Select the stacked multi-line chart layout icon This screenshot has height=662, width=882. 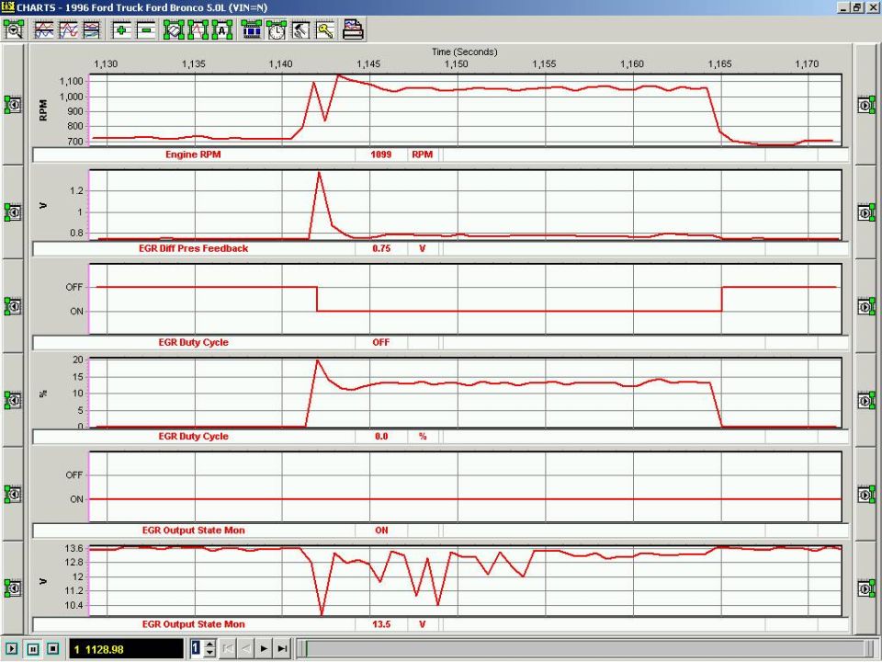(44, 29)
